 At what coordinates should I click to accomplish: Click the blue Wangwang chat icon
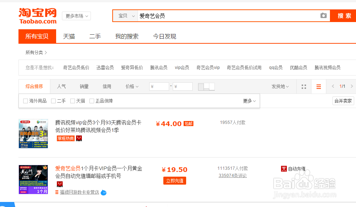104,193
